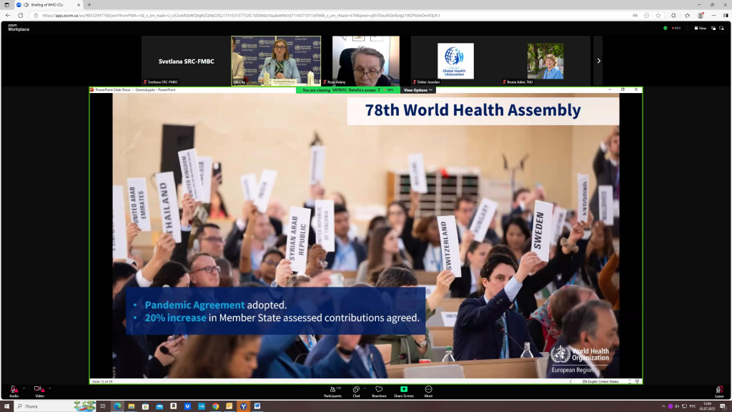Show next participants with the right arrow
This screenshot has height=412, width=732.
[598, 61]
